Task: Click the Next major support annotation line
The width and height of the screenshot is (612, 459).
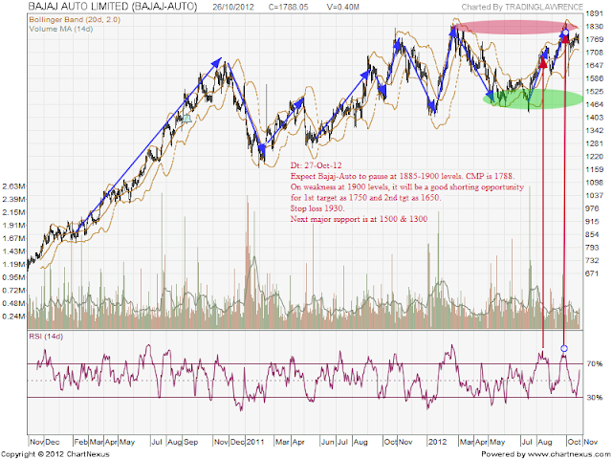Action: [x=359, y=219]
